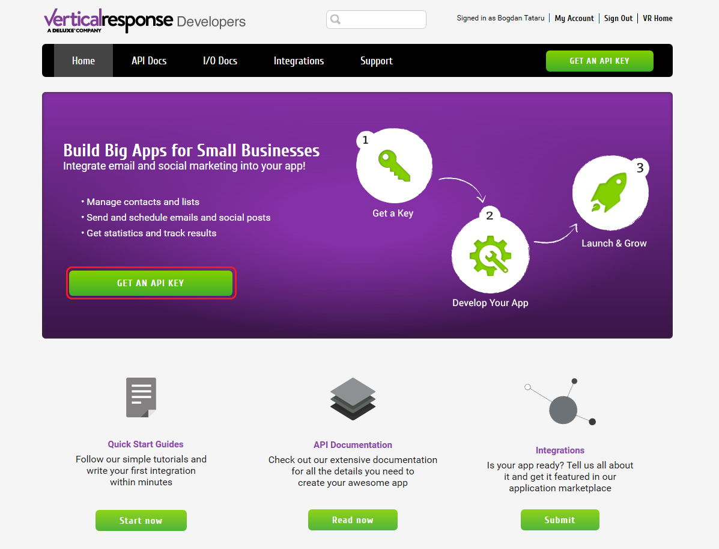Click the Quick Start Guides document icon
This screenshot has width=719, height=549.
(141, 397)
